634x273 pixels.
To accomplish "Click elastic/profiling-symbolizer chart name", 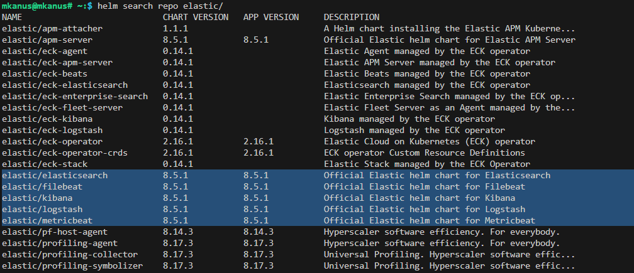I will click(x=72, y=265).
